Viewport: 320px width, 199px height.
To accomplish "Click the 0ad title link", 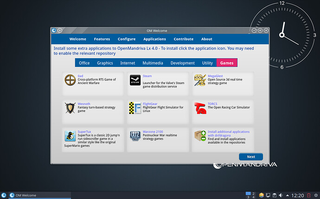I will click(x=80, y=76).
